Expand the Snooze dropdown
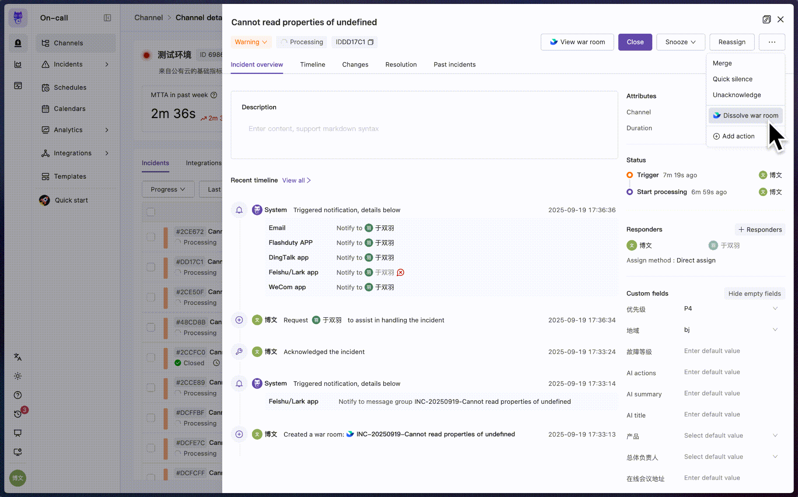The height and width of the screenshot is (497, 798). click(680, 42)
